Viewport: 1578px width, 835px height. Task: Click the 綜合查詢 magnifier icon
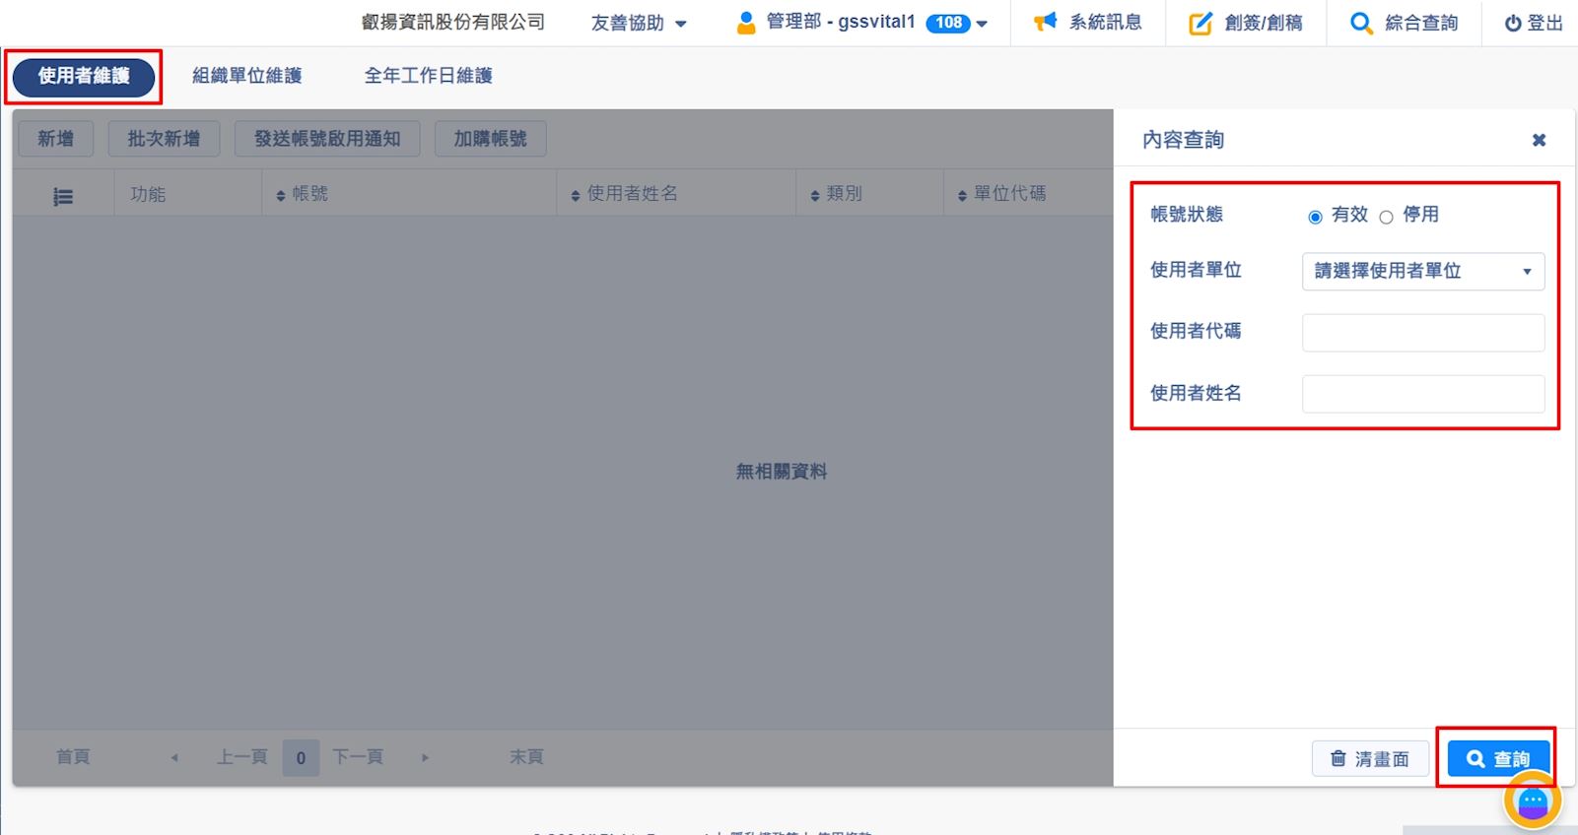[1361, 24]
